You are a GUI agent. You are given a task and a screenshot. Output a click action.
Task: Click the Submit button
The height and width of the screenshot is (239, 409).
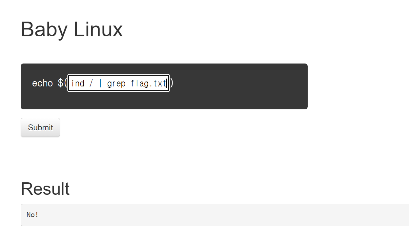(x=40, y=127)
